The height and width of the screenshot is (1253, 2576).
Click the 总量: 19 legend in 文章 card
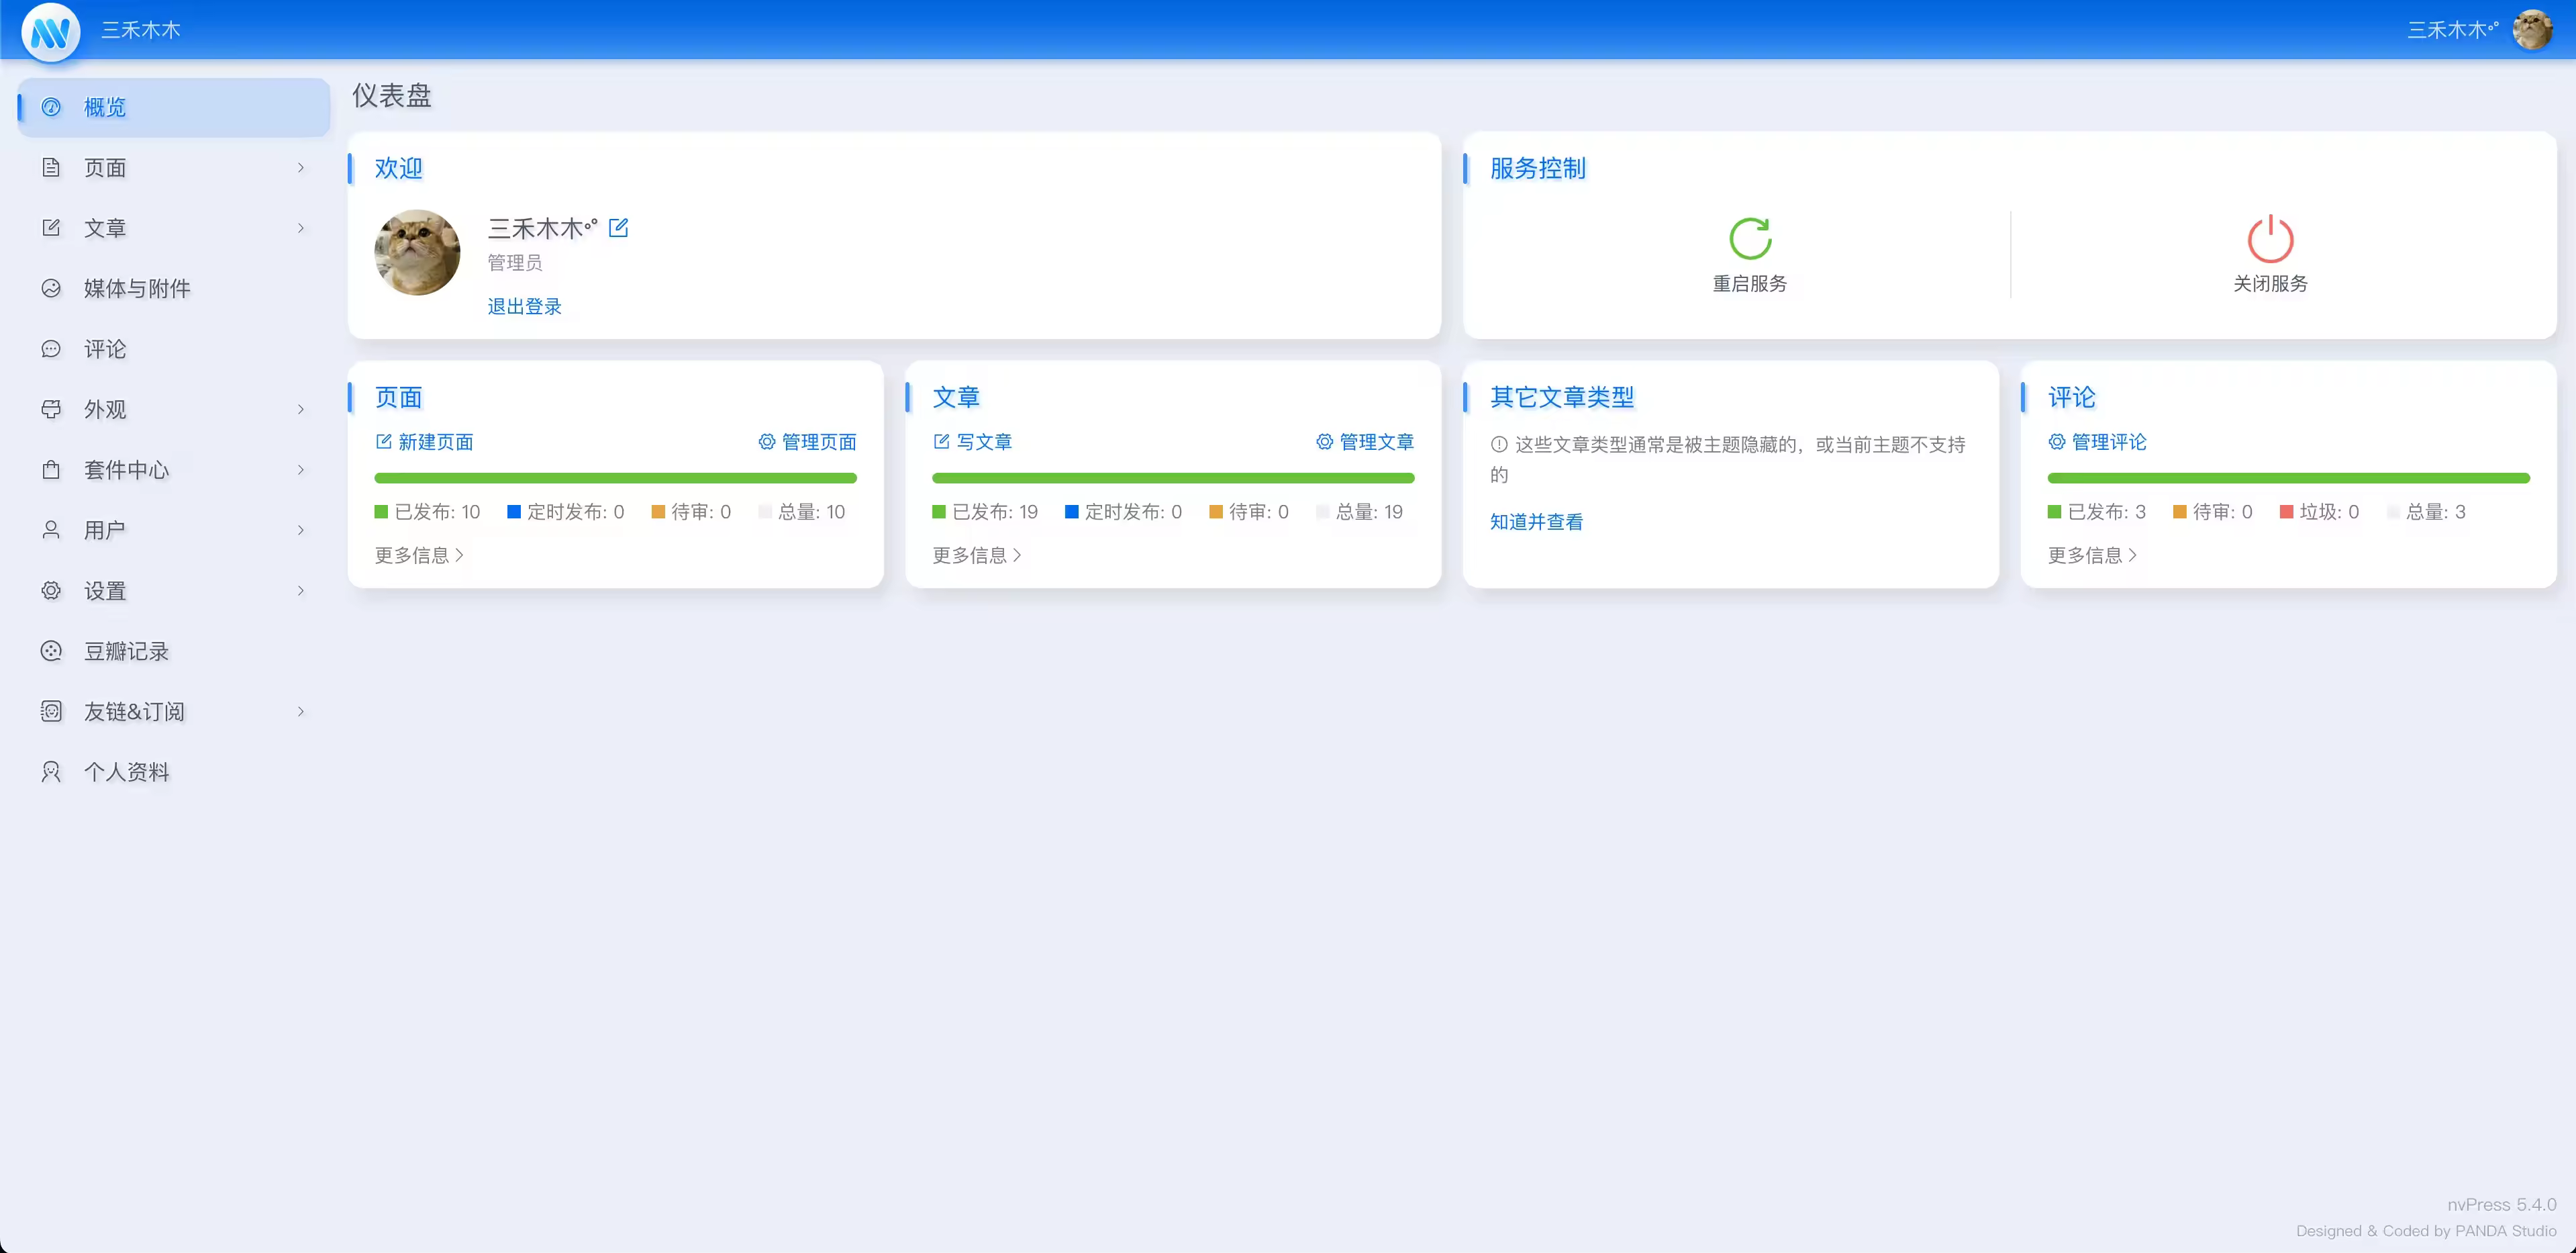(1360, 512)
